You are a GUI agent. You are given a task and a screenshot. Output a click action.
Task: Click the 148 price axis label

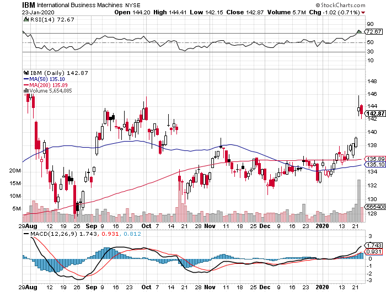coord(372,81)
